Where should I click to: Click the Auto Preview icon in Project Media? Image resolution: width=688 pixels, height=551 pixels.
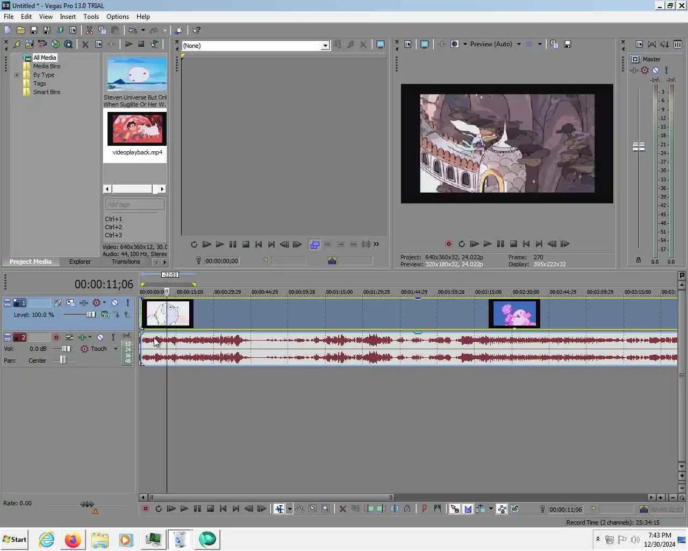point(154,44)
